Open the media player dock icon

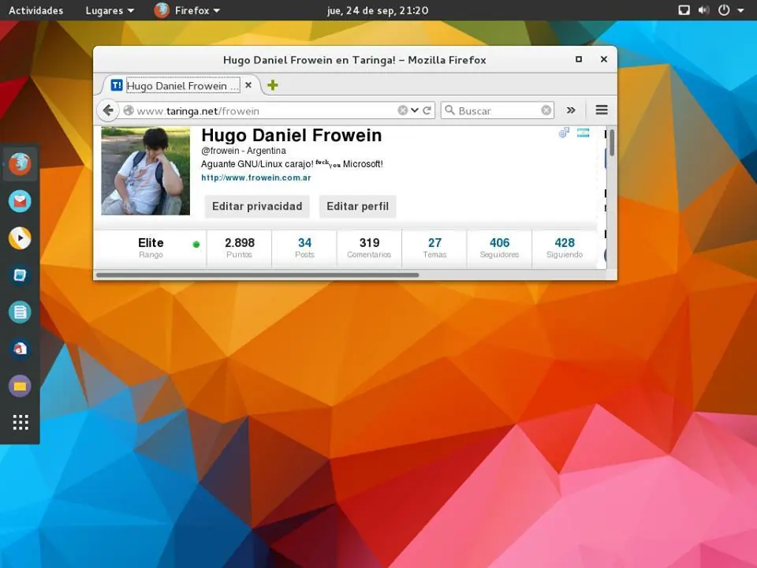coord(20,238)
